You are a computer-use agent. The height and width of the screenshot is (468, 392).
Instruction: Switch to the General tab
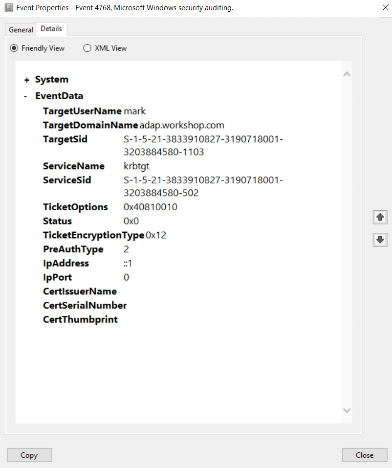point(21,30)
